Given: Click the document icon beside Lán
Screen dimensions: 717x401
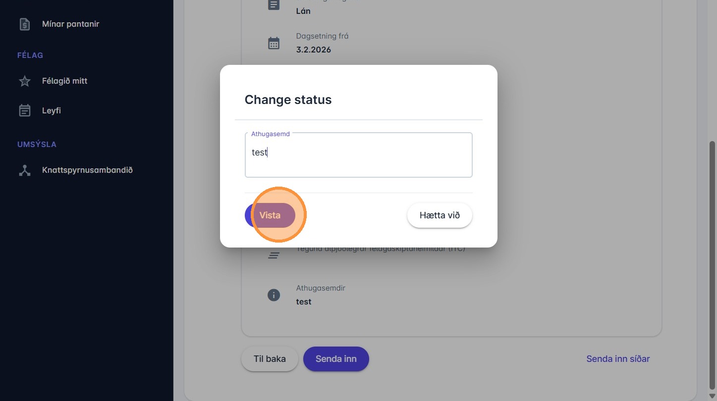Looking at the screenshot, I should click(x=274, y=5).
